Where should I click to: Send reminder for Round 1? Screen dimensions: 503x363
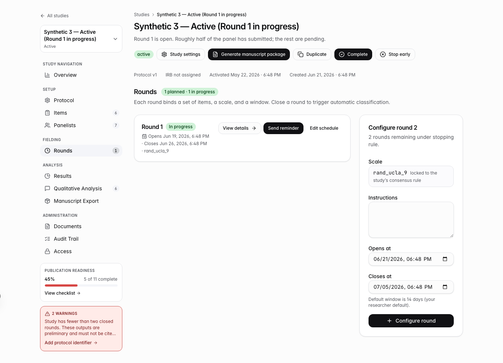[x=283, y=128]
